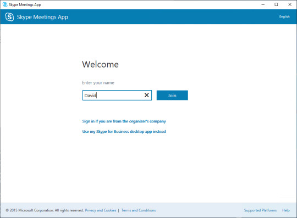Image resolution: width=297 pixels, height=218 pixels.
Task: Click the Welcome heading text
Action: [101, 64]
